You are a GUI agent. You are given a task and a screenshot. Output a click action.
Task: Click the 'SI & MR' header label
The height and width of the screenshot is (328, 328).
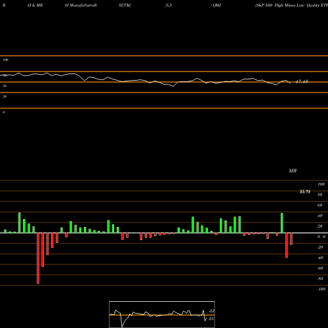click(x=35, y=5)
